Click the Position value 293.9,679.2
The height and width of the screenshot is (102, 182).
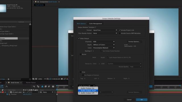click(x=27, y=94)
